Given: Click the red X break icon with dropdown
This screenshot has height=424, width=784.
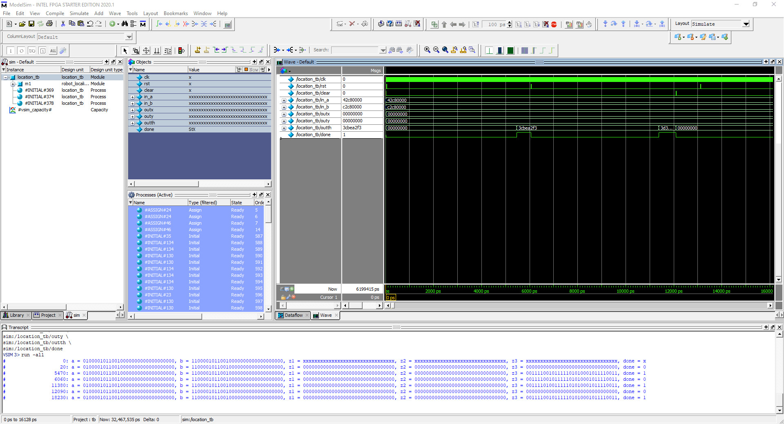Looking at the screenshot, I should click(352, 24).
